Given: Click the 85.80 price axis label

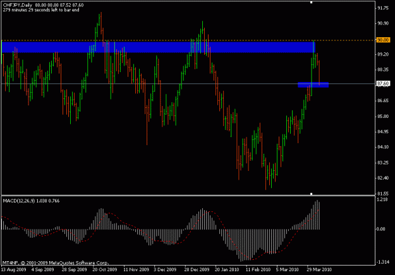Looking at the screenshot, I should pos(383,117).
